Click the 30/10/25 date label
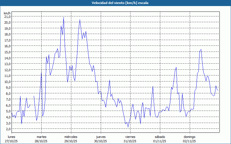The image size is (231, 144). pos(100,141)
